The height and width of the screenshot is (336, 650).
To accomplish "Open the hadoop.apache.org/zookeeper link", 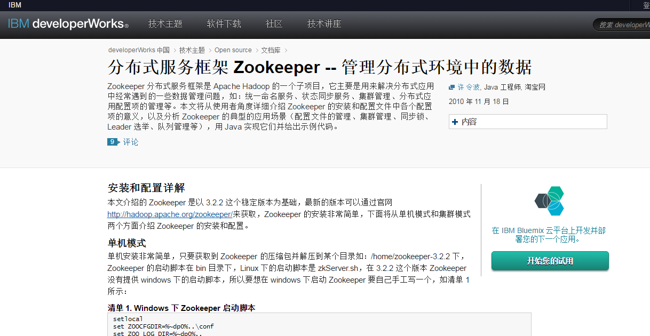I will [170, 214].
